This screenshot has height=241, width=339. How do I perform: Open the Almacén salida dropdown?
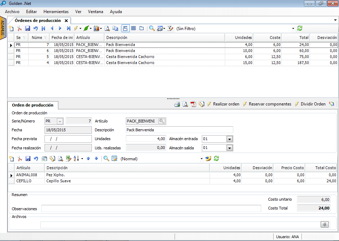(229, 148)
